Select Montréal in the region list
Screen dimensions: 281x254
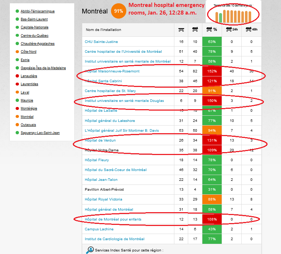pos(27,116)
